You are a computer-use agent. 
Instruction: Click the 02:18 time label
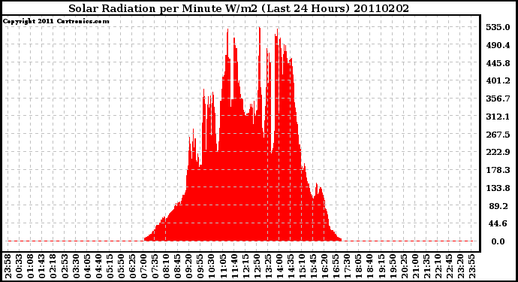(53, 267)
